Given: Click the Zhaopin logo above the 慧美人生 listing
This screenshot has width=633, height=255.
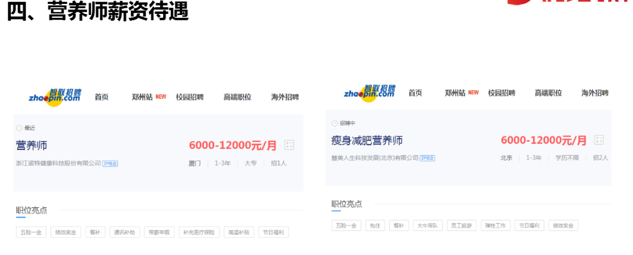Looking at the screenshot, I should [x=369, y=93].
